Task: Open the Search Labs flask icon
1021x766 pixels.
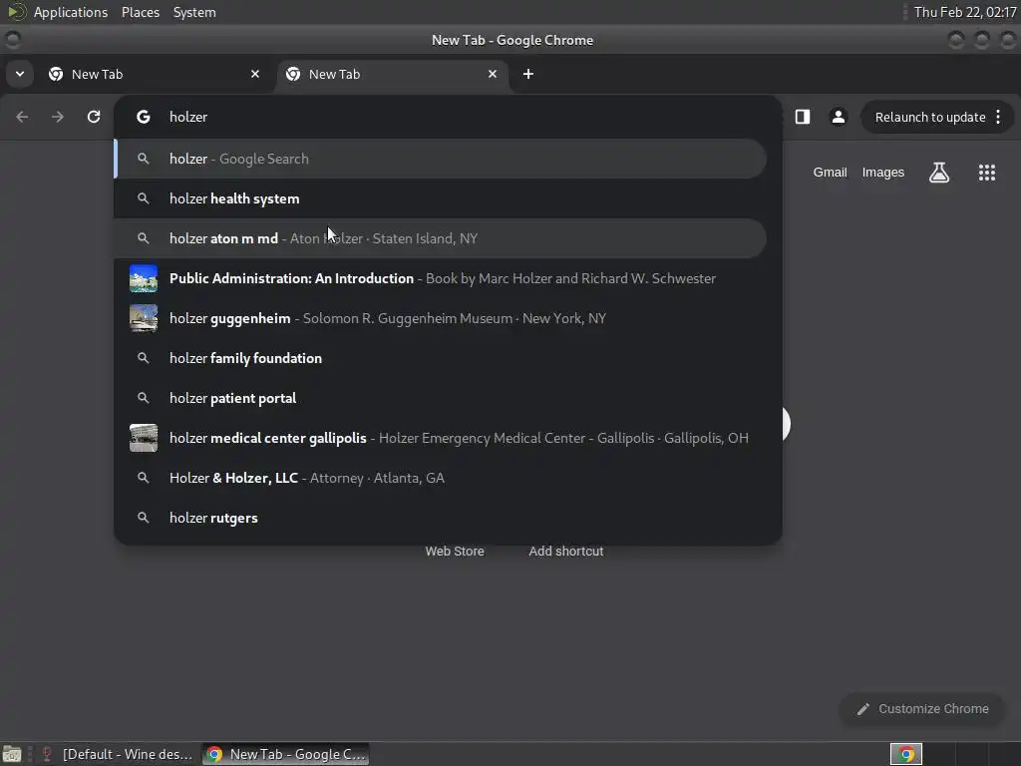Action: (x=939, y=173)
